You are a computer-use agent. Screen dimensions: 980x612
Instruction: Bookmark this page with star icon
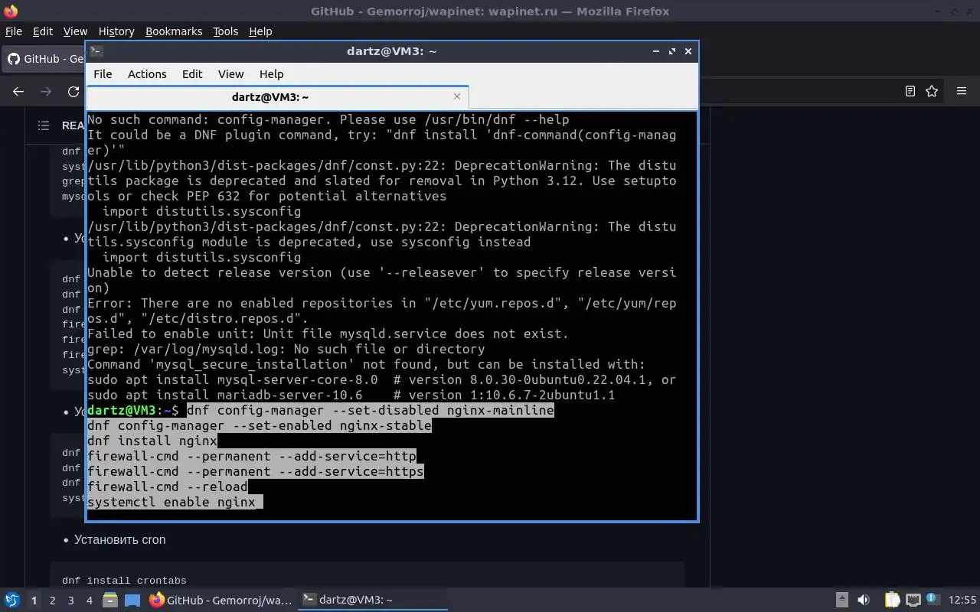[932, 91]
